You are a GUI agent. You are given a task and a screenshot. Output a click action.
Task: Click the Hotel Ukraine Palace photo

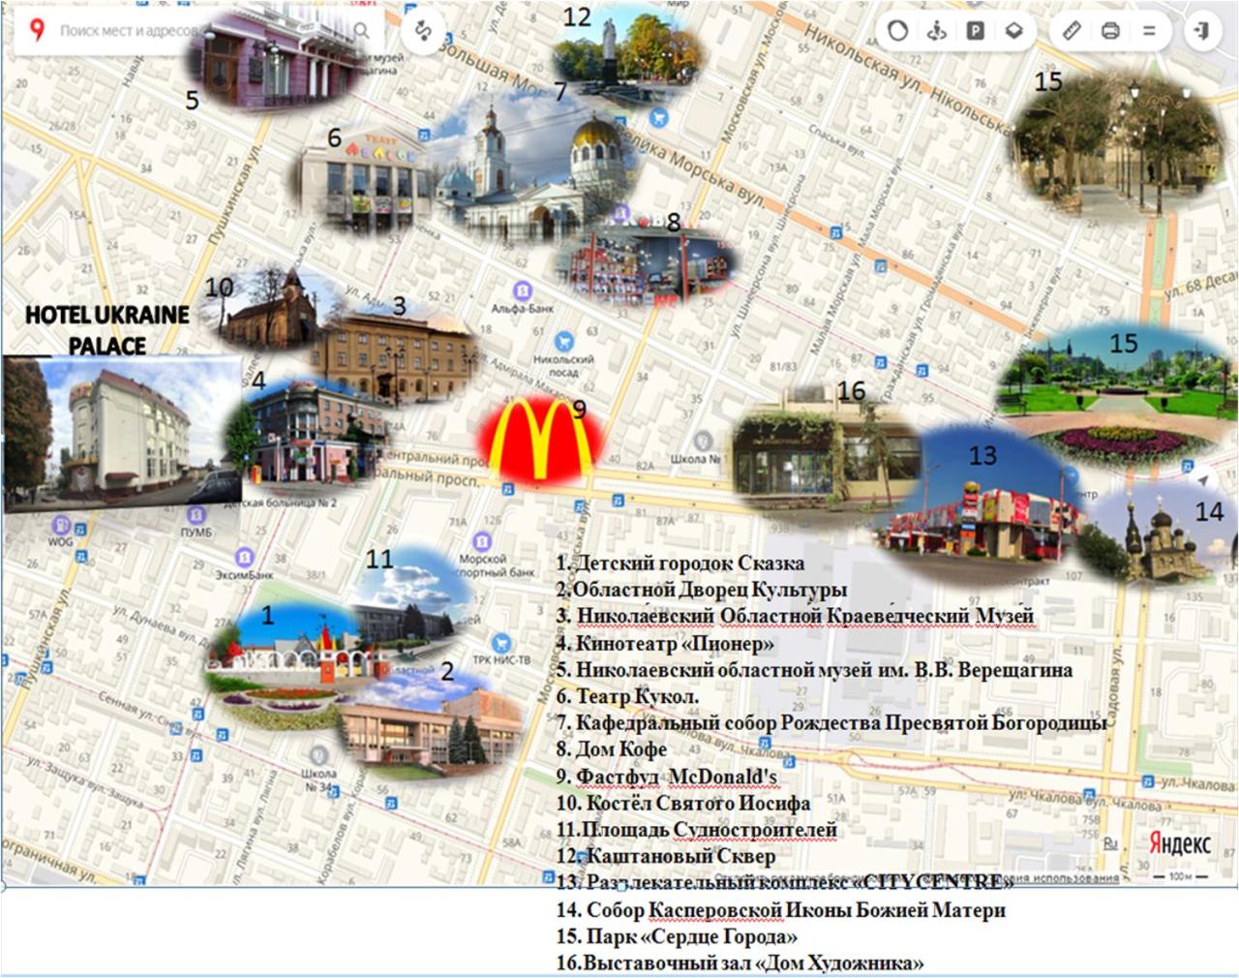pyautogui.click(x=122, y=433)
